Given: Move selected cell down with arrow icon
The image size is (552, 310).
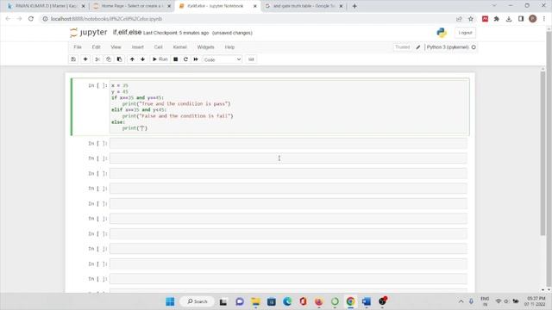Looking at the screenshot, I should pyautogui.click(x=142, y=59).
